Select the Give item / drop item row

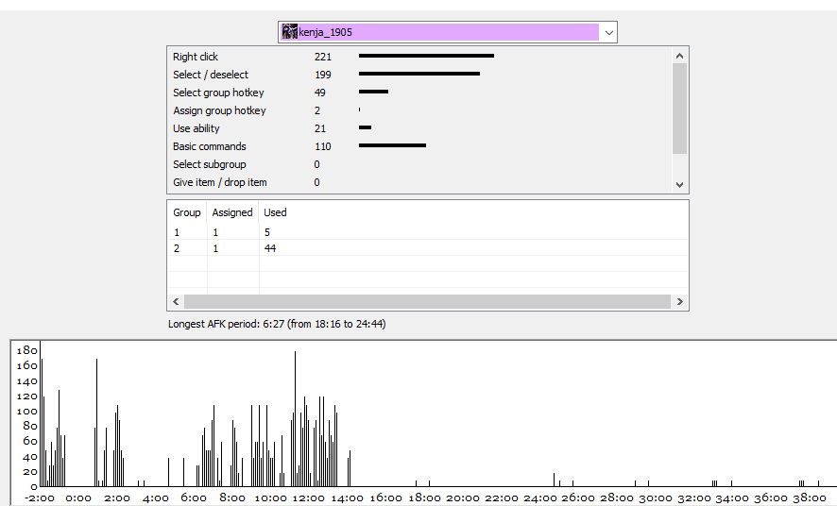pyautogui.click(x=419, y=182)
